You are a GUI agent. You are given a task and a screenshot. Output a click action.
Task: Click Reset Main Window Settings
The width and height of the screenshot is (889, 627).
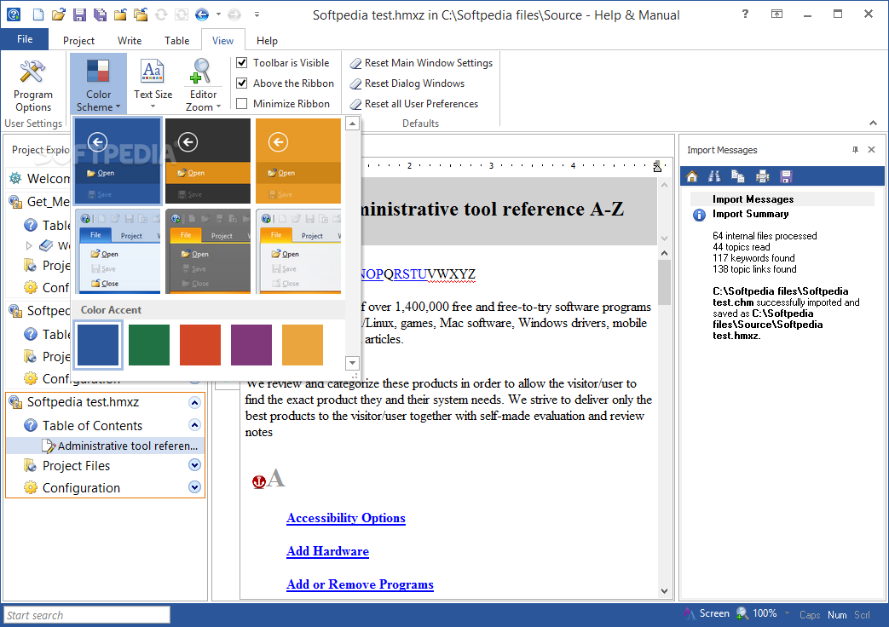point(421,63)
